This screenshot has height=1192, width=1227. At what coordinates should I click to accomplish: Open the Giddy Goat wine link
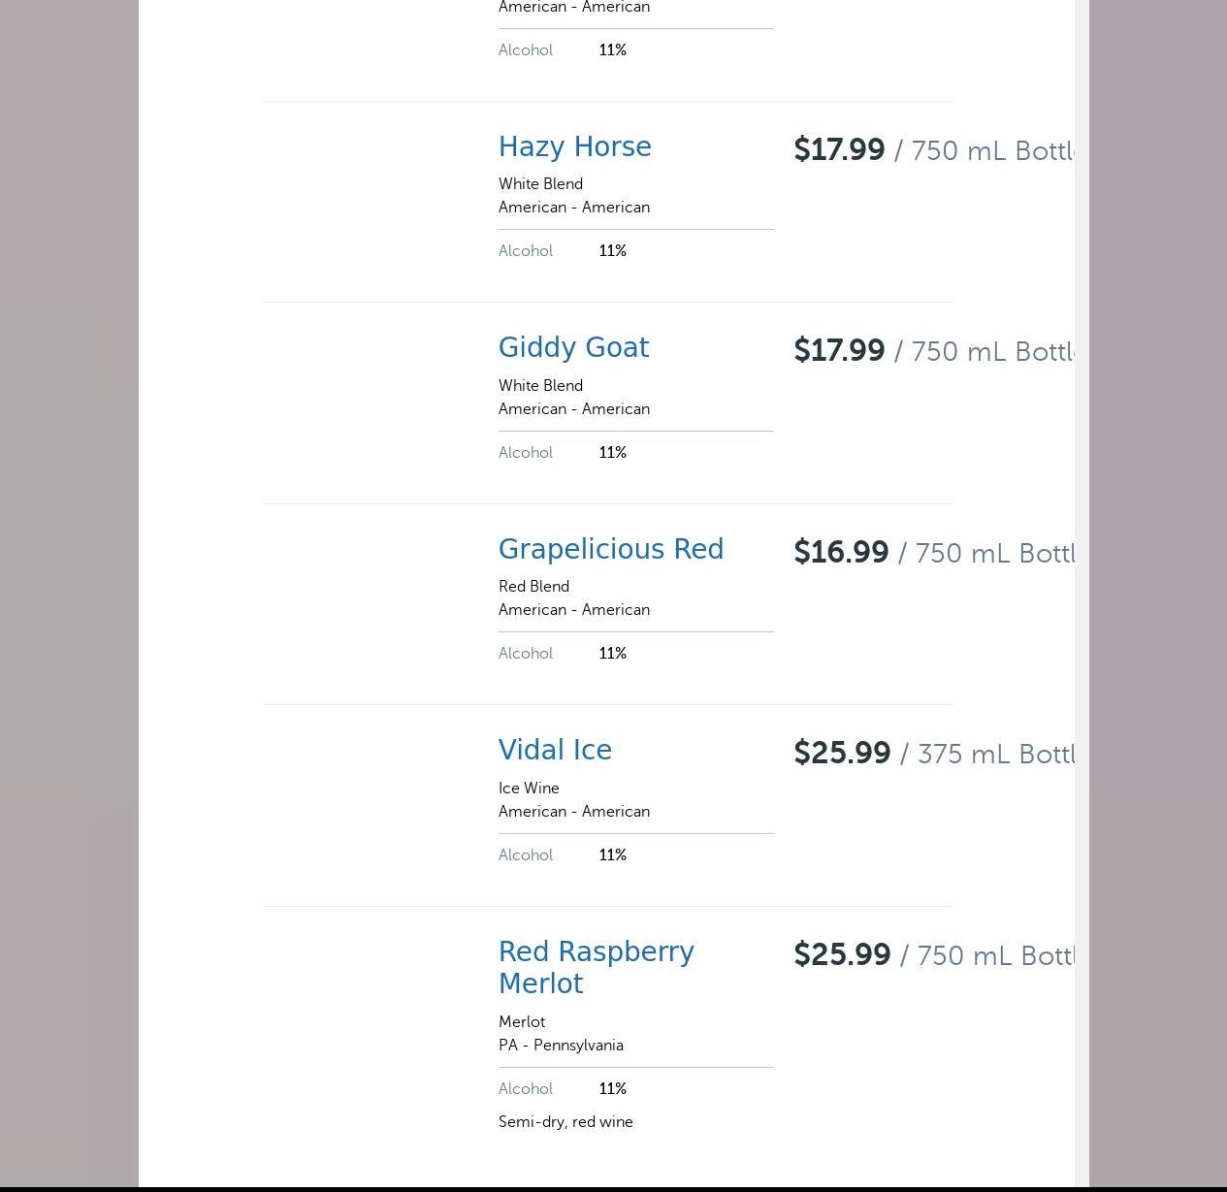[x=573, y=348]
